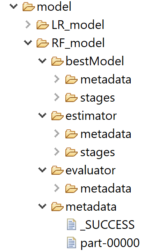Collapse the evaluator folder arrow
Screen dimensions: 150x252
pos(42,170)
